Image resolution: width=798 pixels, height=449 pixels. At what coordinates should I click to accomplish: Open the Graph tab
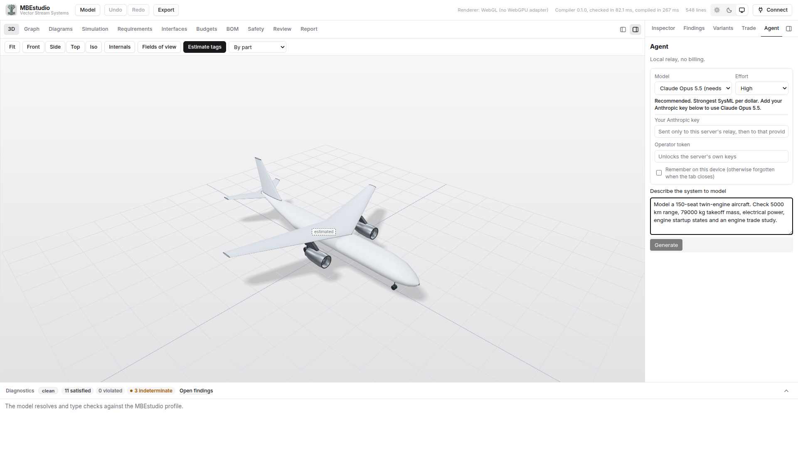(x=32, y=29)
